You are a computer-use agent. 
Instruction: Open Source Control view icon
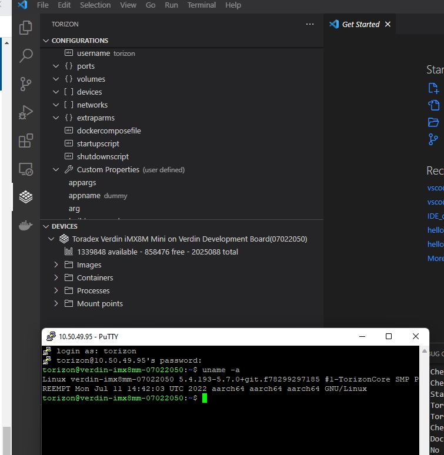tap(25, 84)
